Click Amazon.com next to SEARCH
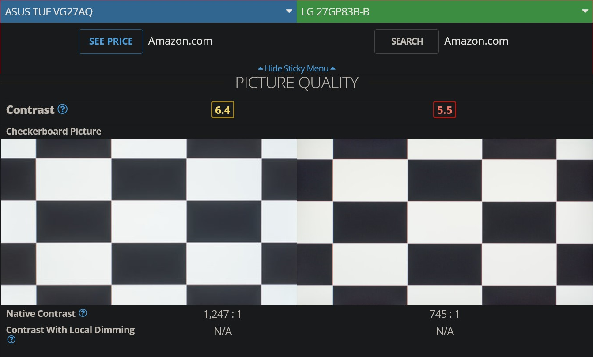The width and height of the screenshot is (593, 357). [x=476, y=41]
